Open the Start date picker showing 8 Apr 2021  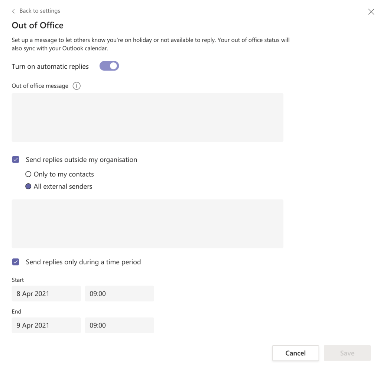click(x=46, y=294)
